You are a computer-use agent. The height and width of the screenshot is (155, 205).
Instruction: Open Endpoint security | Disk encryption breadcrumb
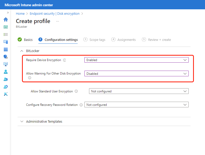(55, 14)
